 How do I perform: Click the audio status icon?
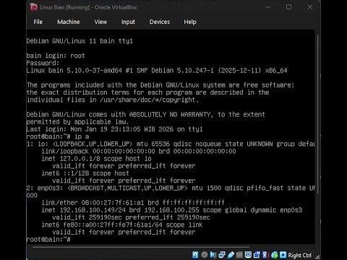point(213,255)
